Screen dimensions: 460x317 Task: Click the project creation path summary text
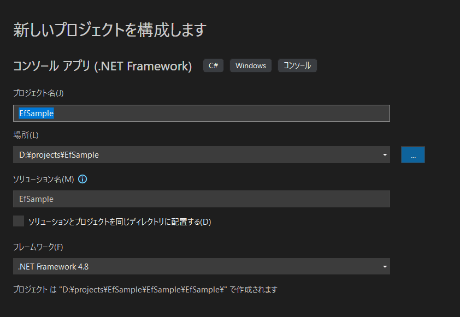click(x=145, y=290)
